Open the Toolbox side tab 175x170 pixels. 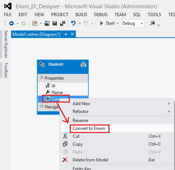(6, 70)
